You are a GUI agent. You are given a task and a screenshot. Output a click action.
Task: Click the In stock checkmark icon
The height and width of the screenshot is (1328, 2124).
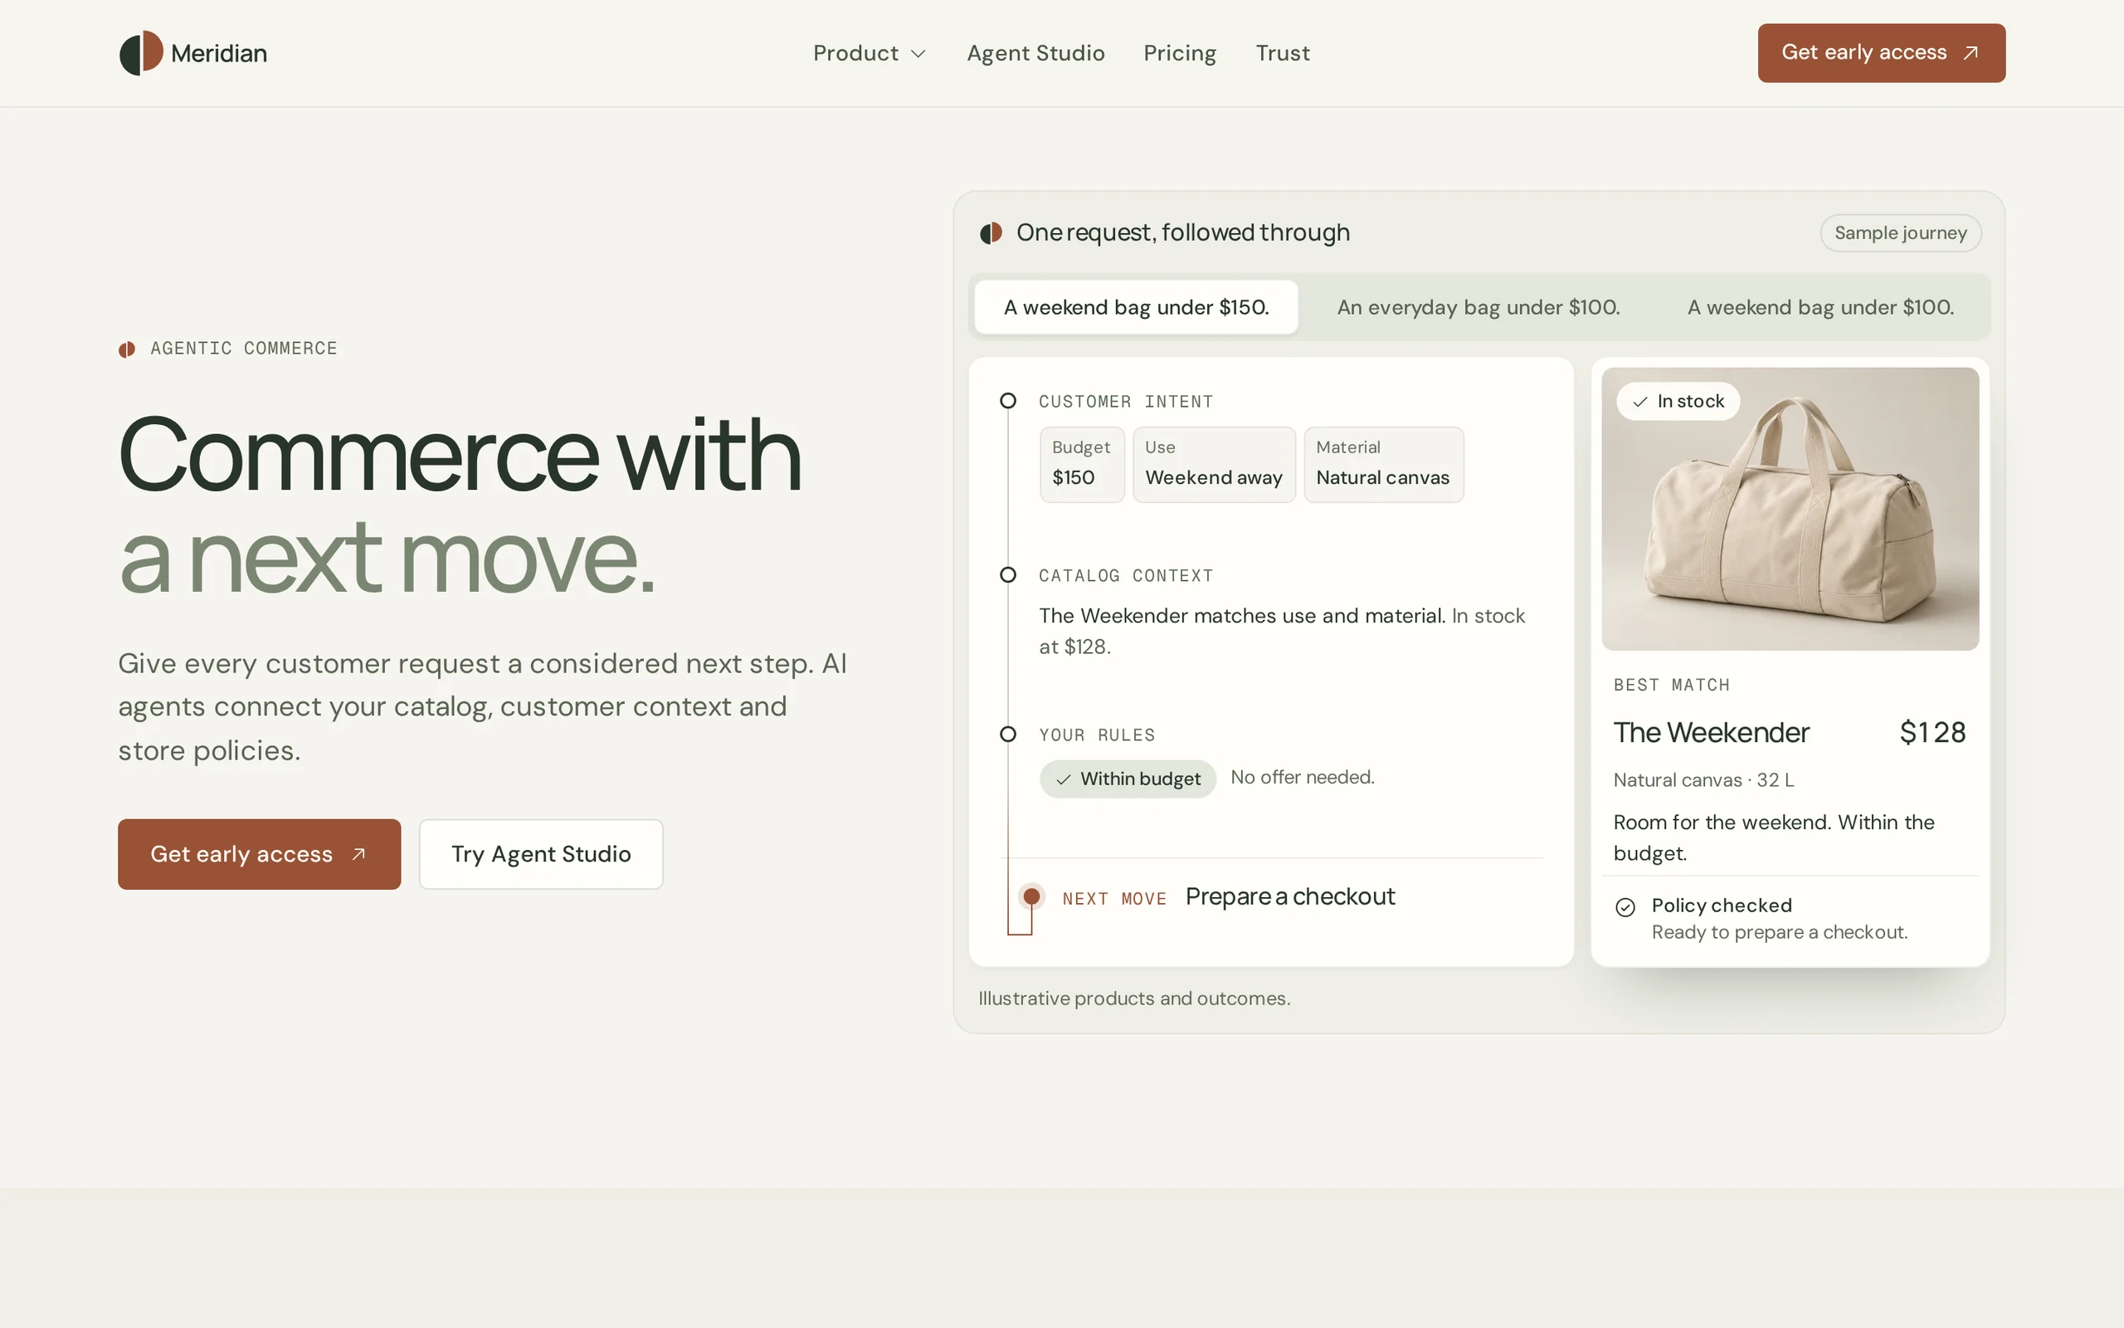1639,402
